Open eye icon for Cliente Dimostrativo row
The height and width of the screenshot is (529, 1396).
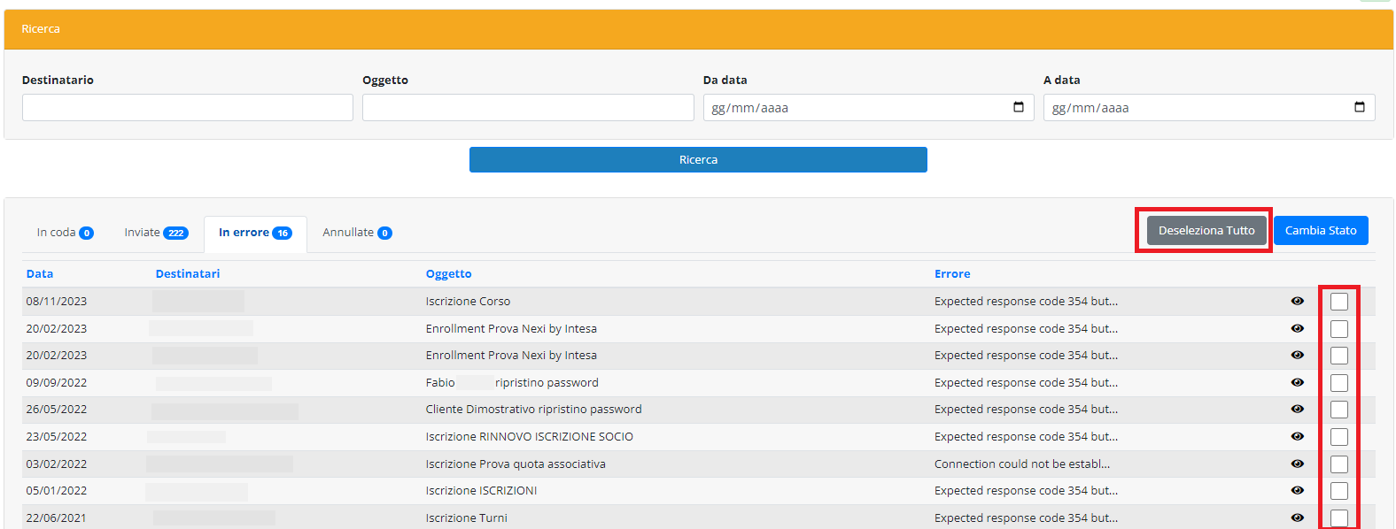[1297, 410]
